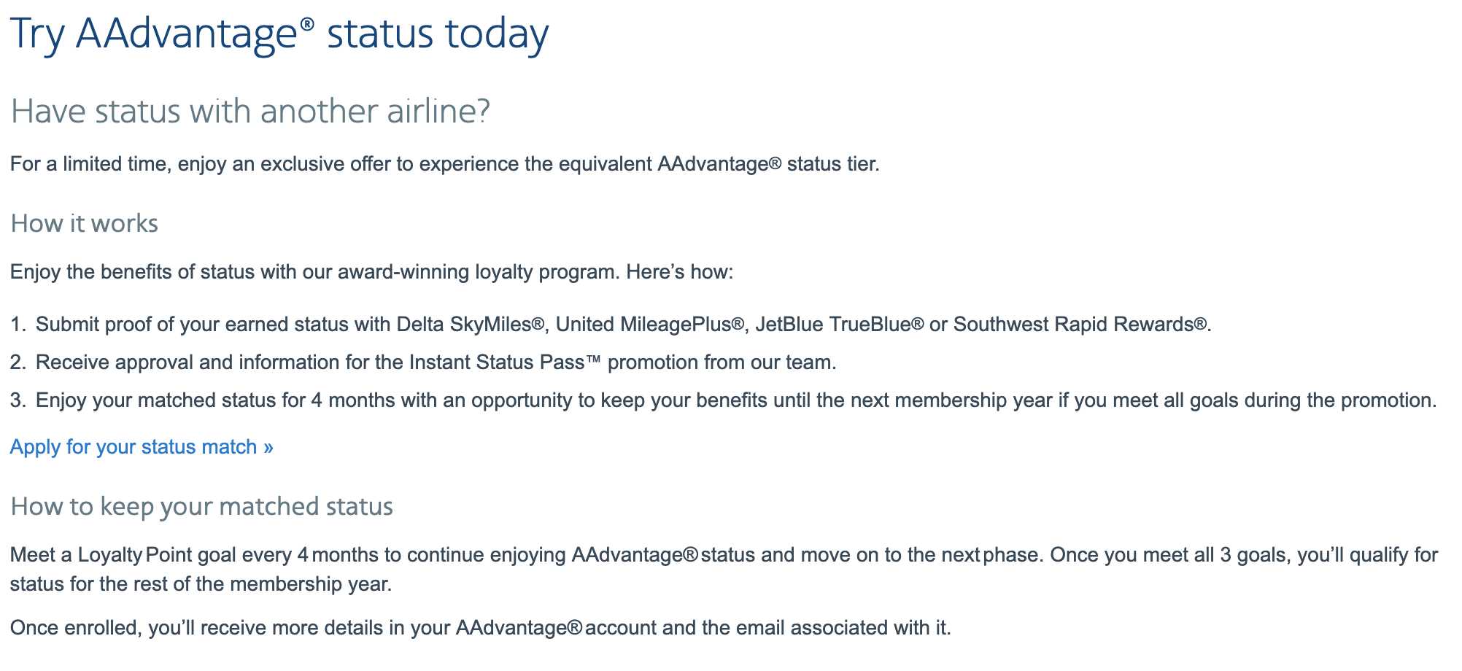The width and height of the screenshot is (1462, 671).
Task: Click the Try AAdvantage status today title
Action: pyautogui.click(x=279, y=34)
